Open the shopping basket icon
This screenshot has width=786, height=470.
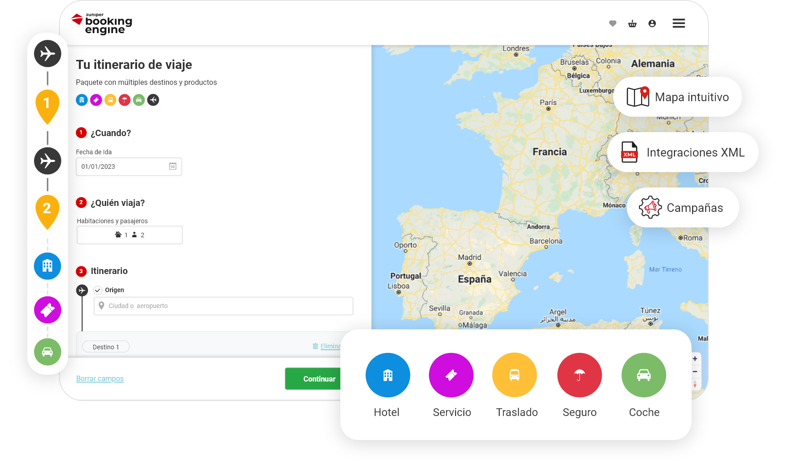[632, 24]
